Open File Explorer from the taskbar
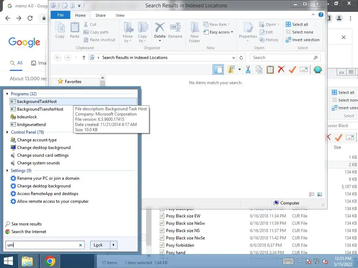Viewport: 358px width, 268px height. [27, 261]
